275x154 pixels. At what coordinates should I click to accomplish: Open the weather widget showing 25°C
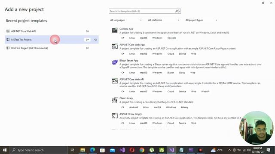(x=217, y=150)
